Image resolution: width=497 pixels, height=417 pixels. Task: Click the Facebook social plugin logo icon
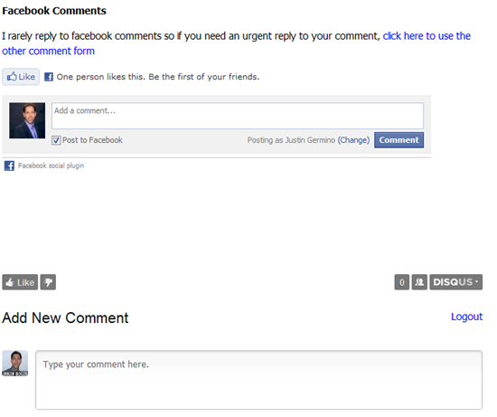coord(9,166)
